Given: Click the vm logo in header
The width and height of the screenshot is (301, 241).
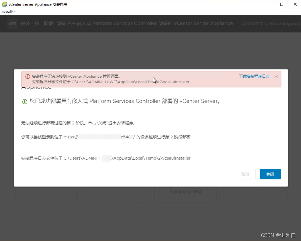Looking at the screenshot, I should [x=12, y=23].
